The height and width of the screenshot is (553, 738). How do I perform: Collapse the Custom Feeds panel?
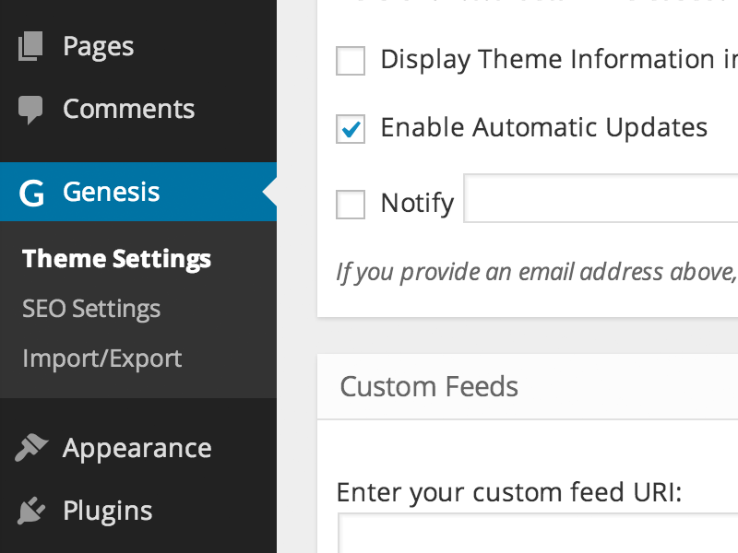point(429,386)
